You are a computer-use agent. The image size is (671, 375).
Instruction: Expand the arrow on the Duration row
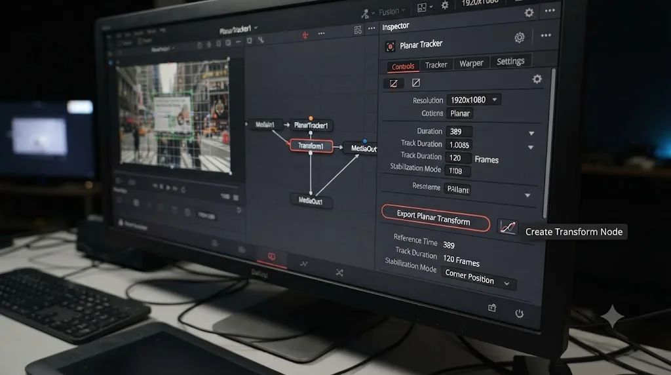point(531,134)
